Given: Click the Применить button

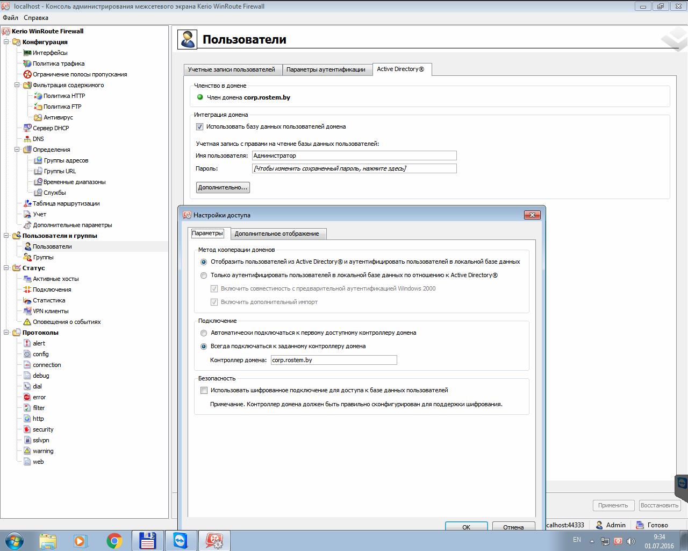Looking at the screenshot, I should 613,505.
